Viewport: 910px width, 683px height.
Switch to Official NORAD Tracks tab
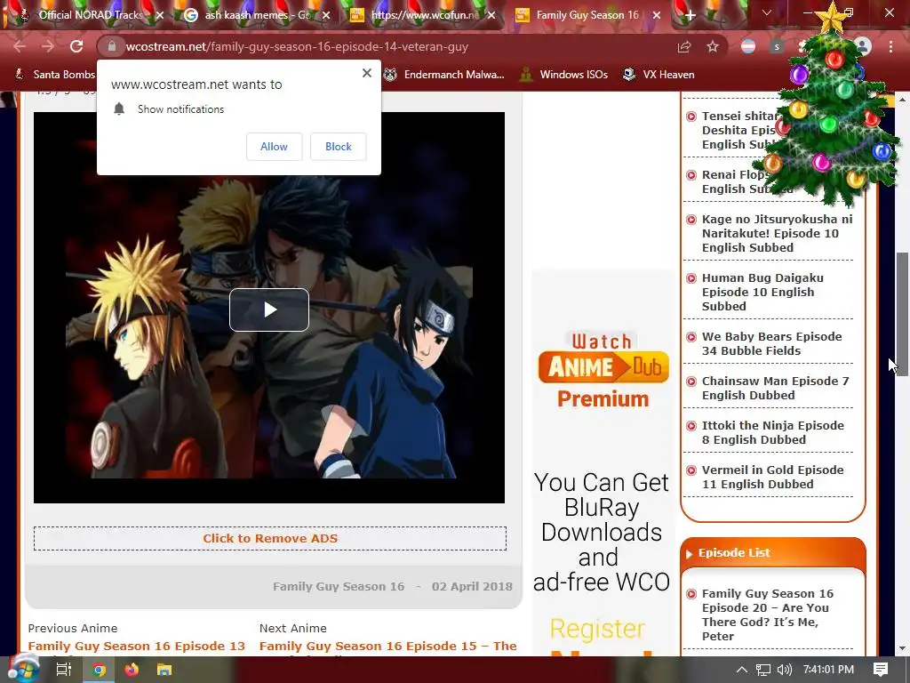coord(90,15)
